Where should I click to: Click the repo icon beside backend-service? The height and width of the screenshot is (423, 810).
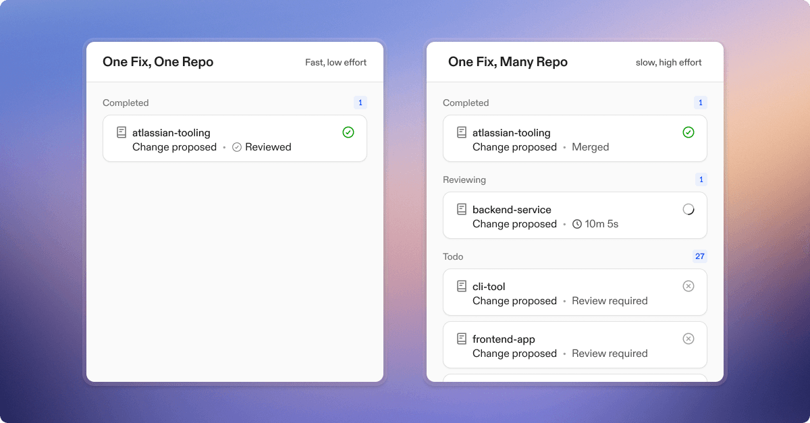462,209
